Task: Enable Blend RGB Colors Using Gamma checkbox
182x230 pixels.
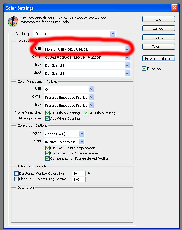Action: click(16, 179)
